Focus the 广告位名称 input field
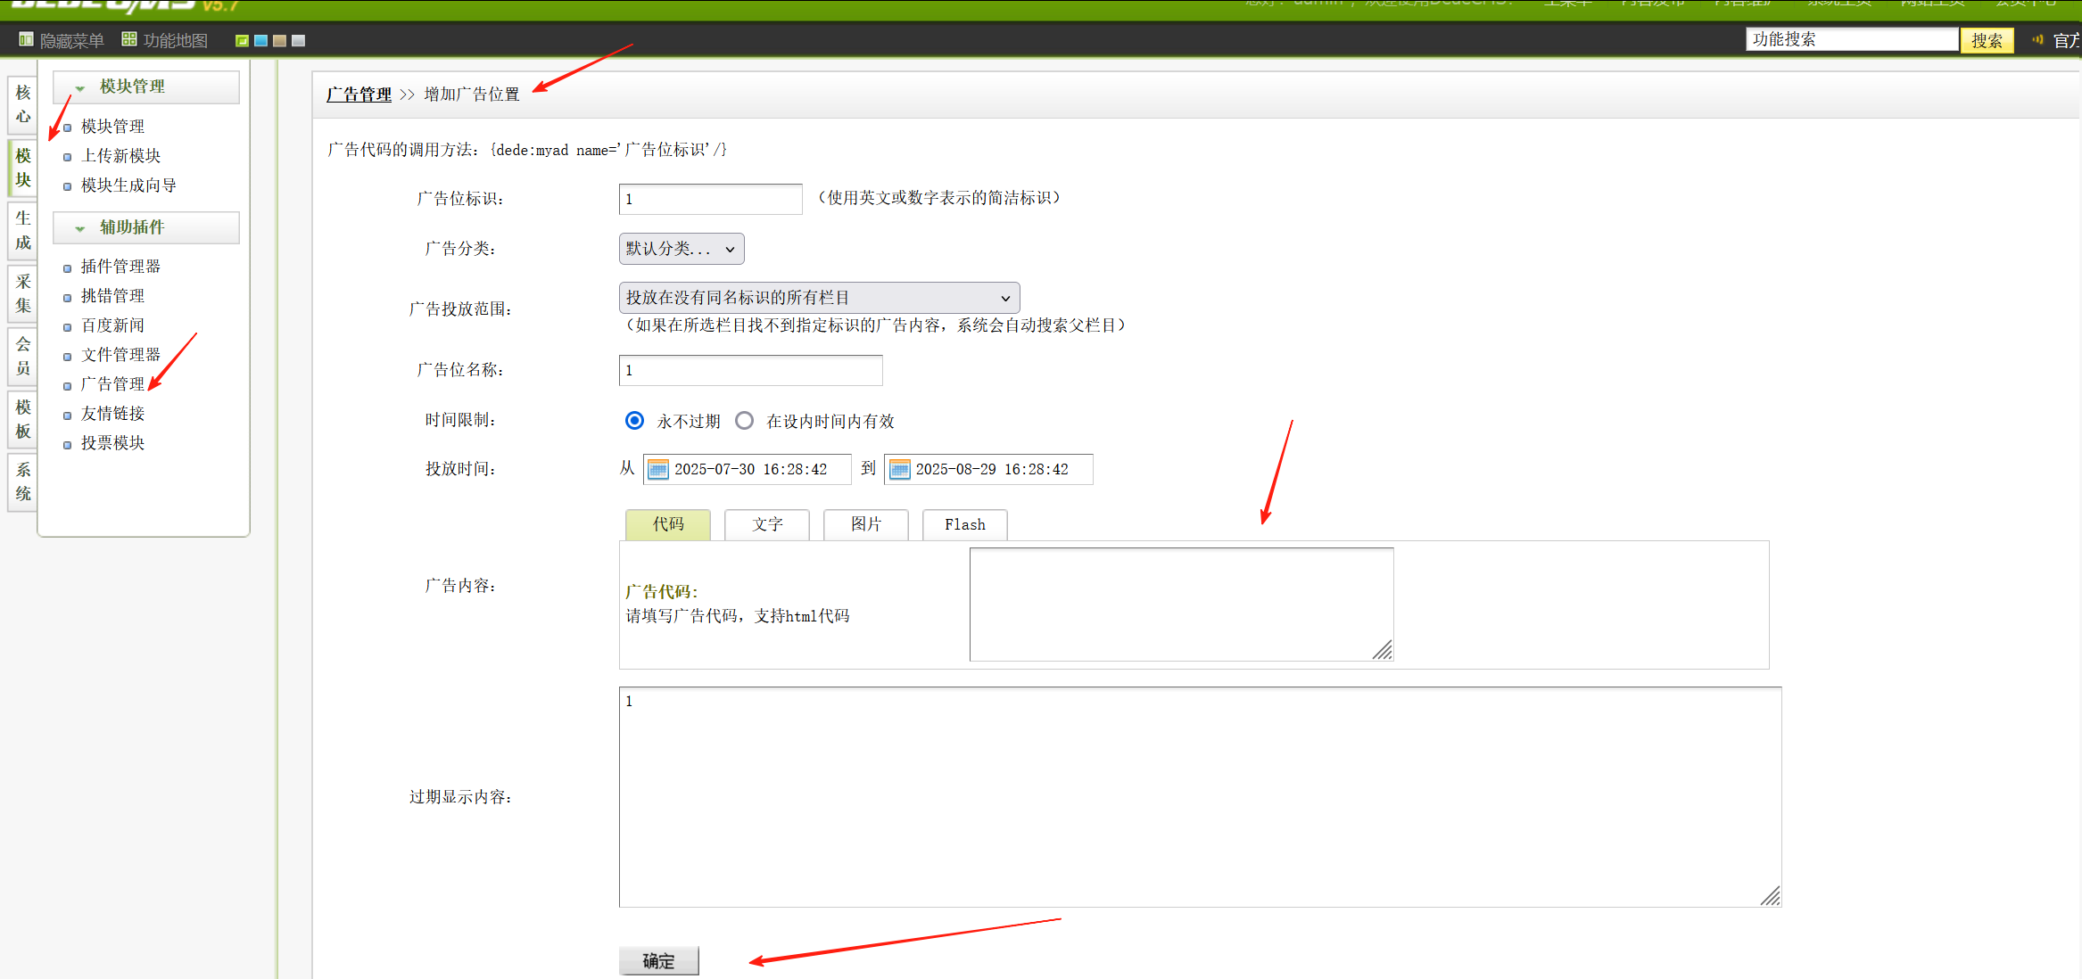This screenshot has height=979, width=2082. 751,370
